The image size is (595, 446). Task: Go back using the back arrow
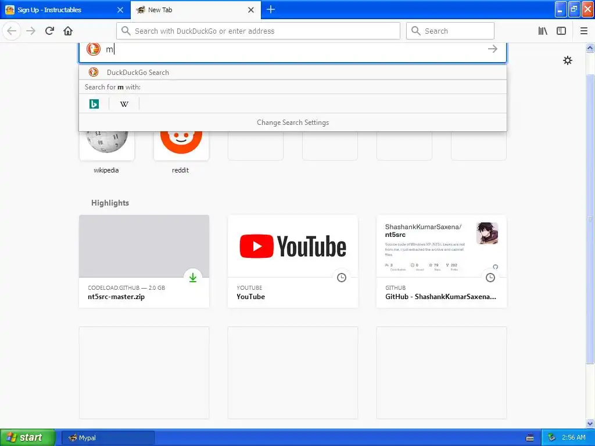pyautogui.click(x=12, y=31)
